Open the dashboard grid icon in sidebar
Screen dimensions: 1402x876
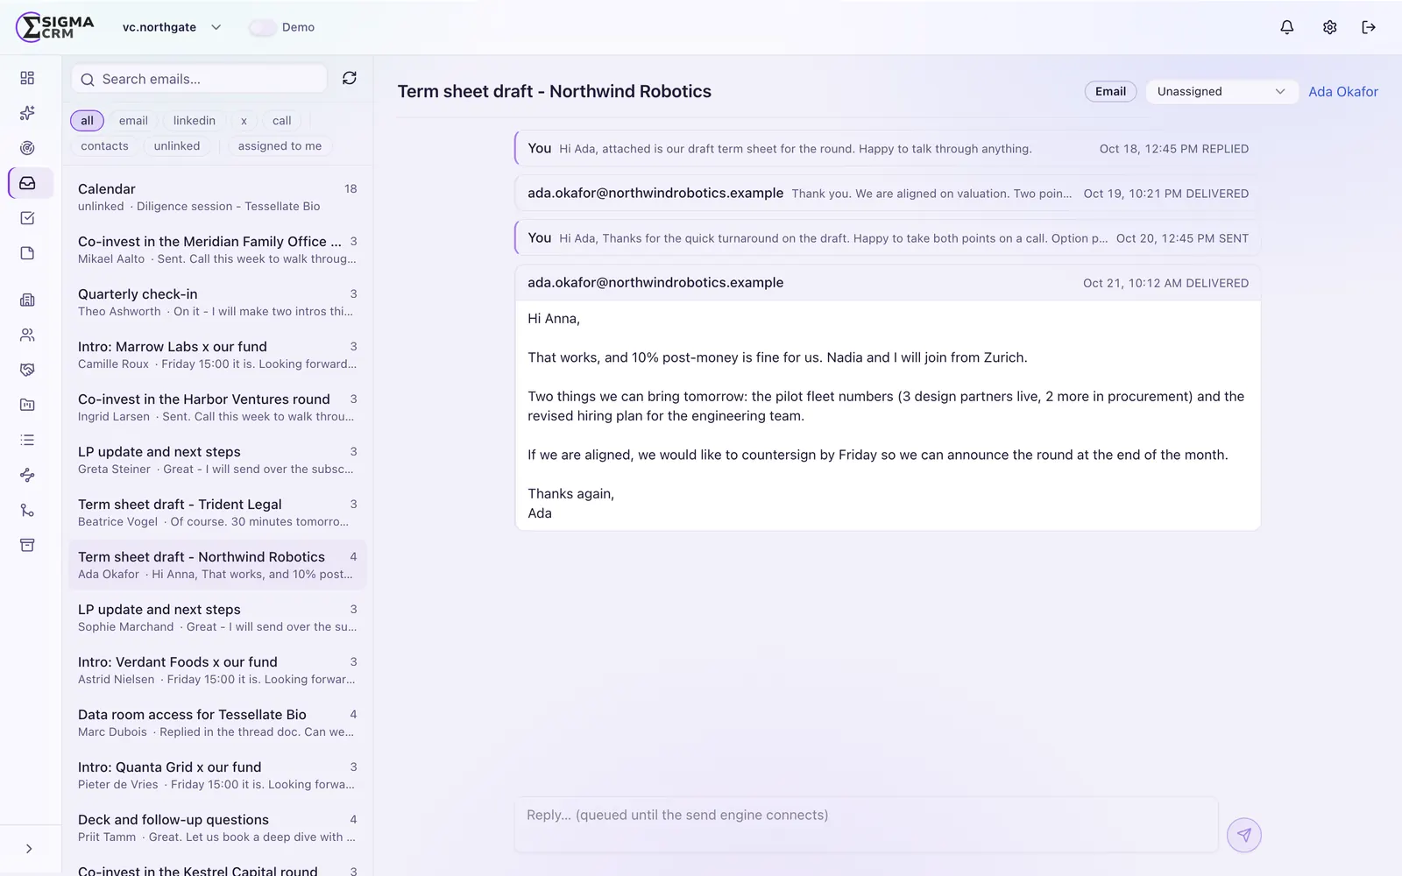coord(27,78)
